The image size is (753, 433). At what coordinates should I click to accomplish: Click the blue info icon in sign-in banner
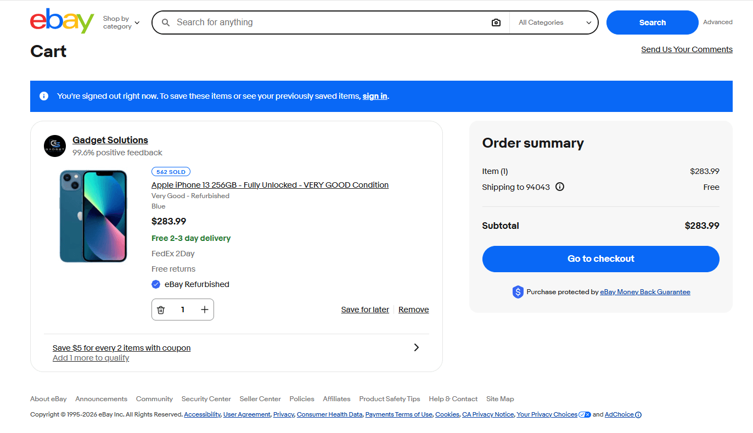click(44, 96)
